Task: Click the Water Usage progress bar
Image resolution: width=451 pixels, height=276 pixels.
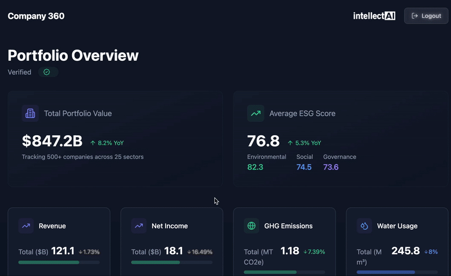Action: click(397, 272)
